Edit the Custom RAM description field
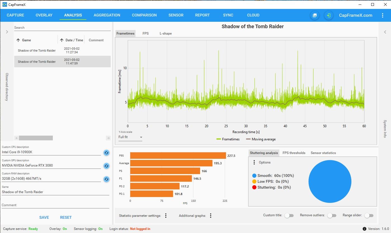 point(51,179)
